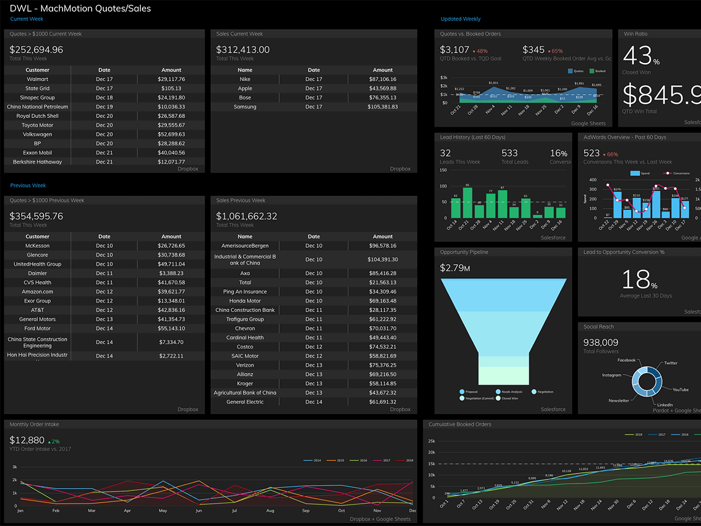Sort by Date column in Sales Previous Week
Image resolution: width=701 pixels, height=526 pixels.
pyautogui.click(x=314, y=237)
